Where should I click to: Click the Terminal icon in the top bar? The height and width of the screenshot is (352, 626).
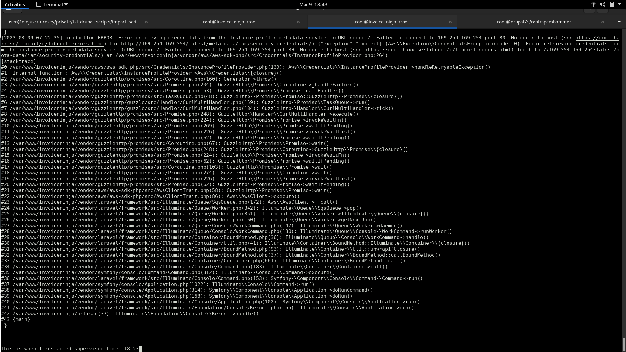[39, 4]
